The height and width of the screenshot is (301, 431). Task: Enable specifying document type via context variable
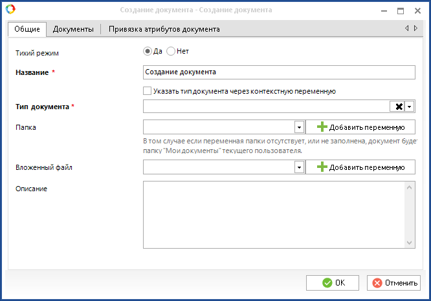[148, 91]
